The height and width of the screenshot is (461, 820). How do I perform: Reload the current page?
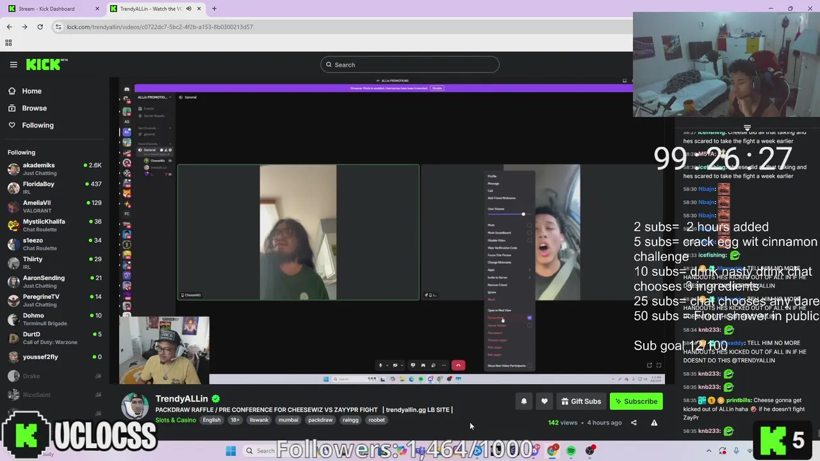(40, 27)
